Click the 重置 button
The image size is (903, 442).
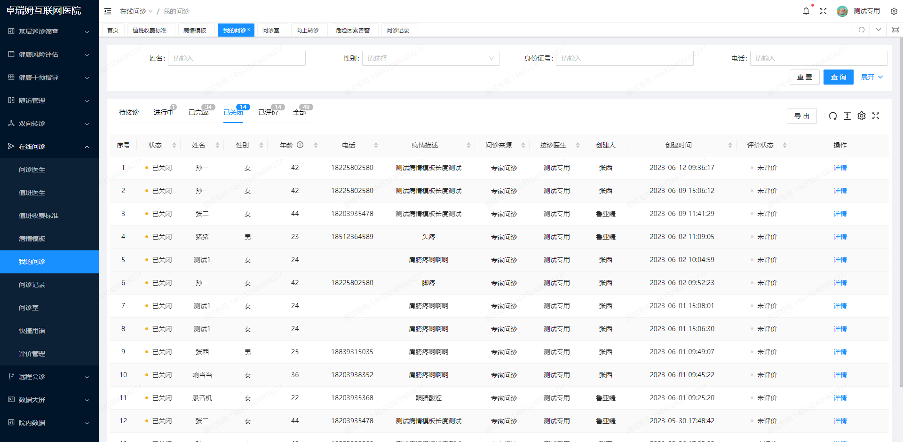pos(804,77)
